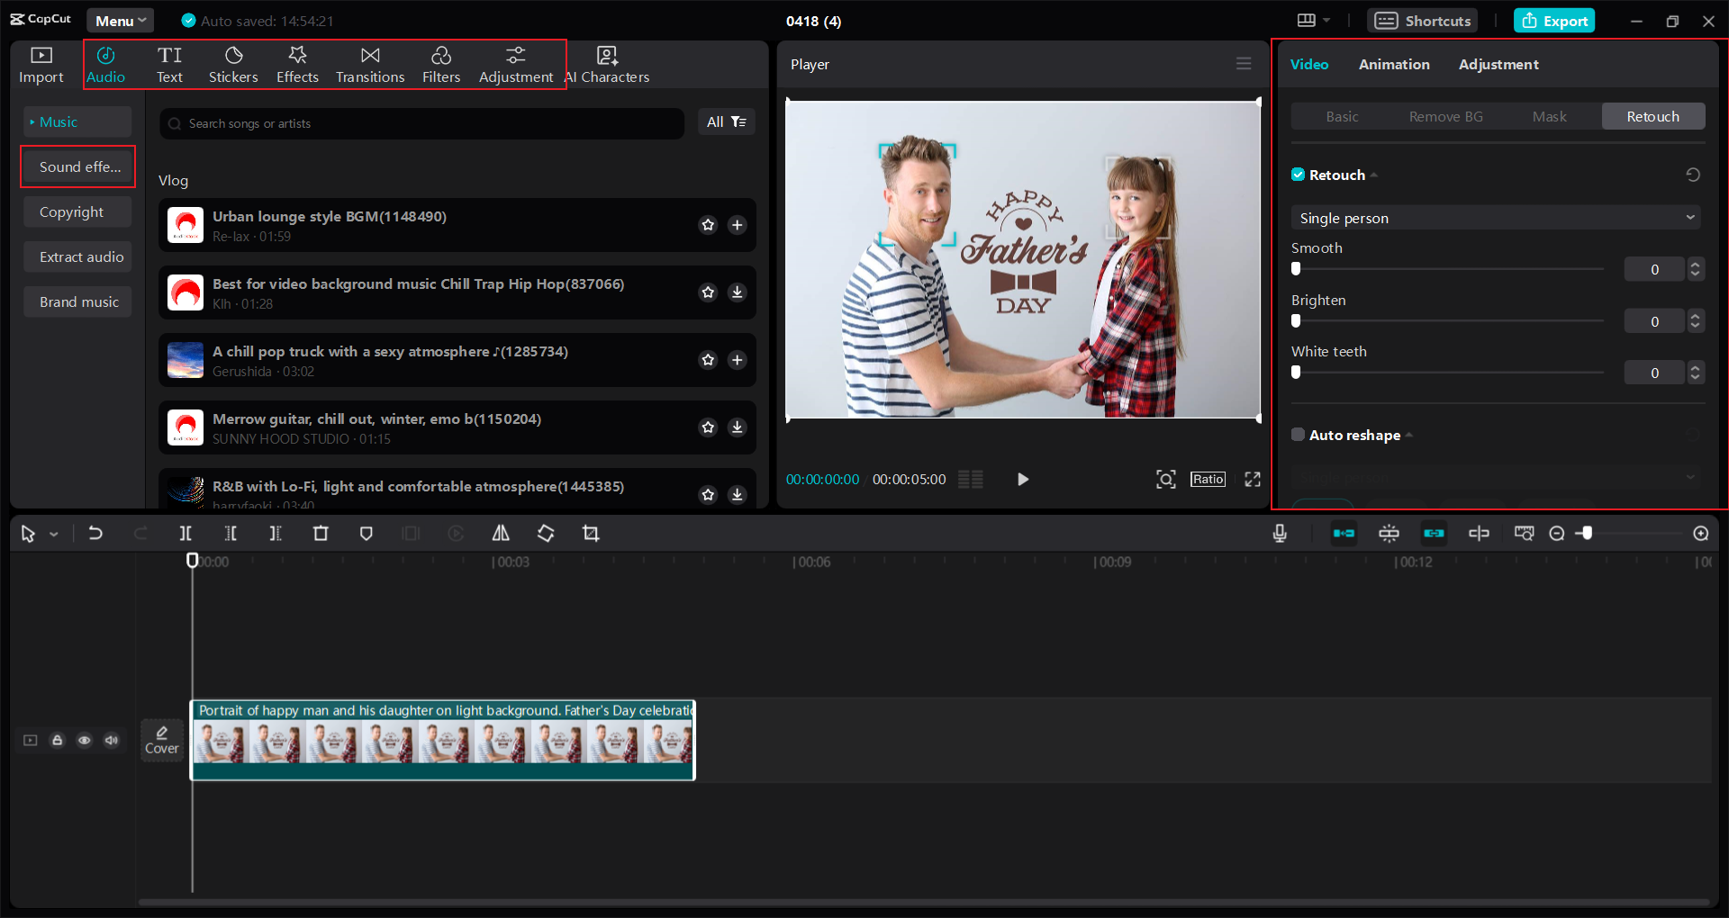Select the Remove BG tab
Screen dimensions: 1729x918
(1444, 116)
